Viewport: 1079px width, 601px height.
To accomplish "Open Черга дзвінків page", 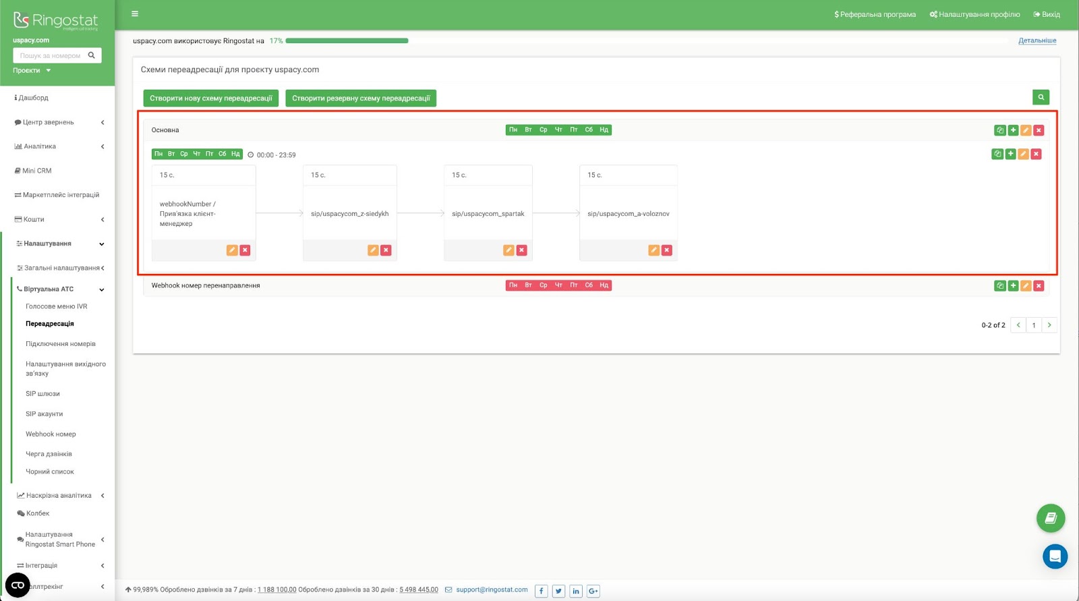I will click(x=49, y=454).
